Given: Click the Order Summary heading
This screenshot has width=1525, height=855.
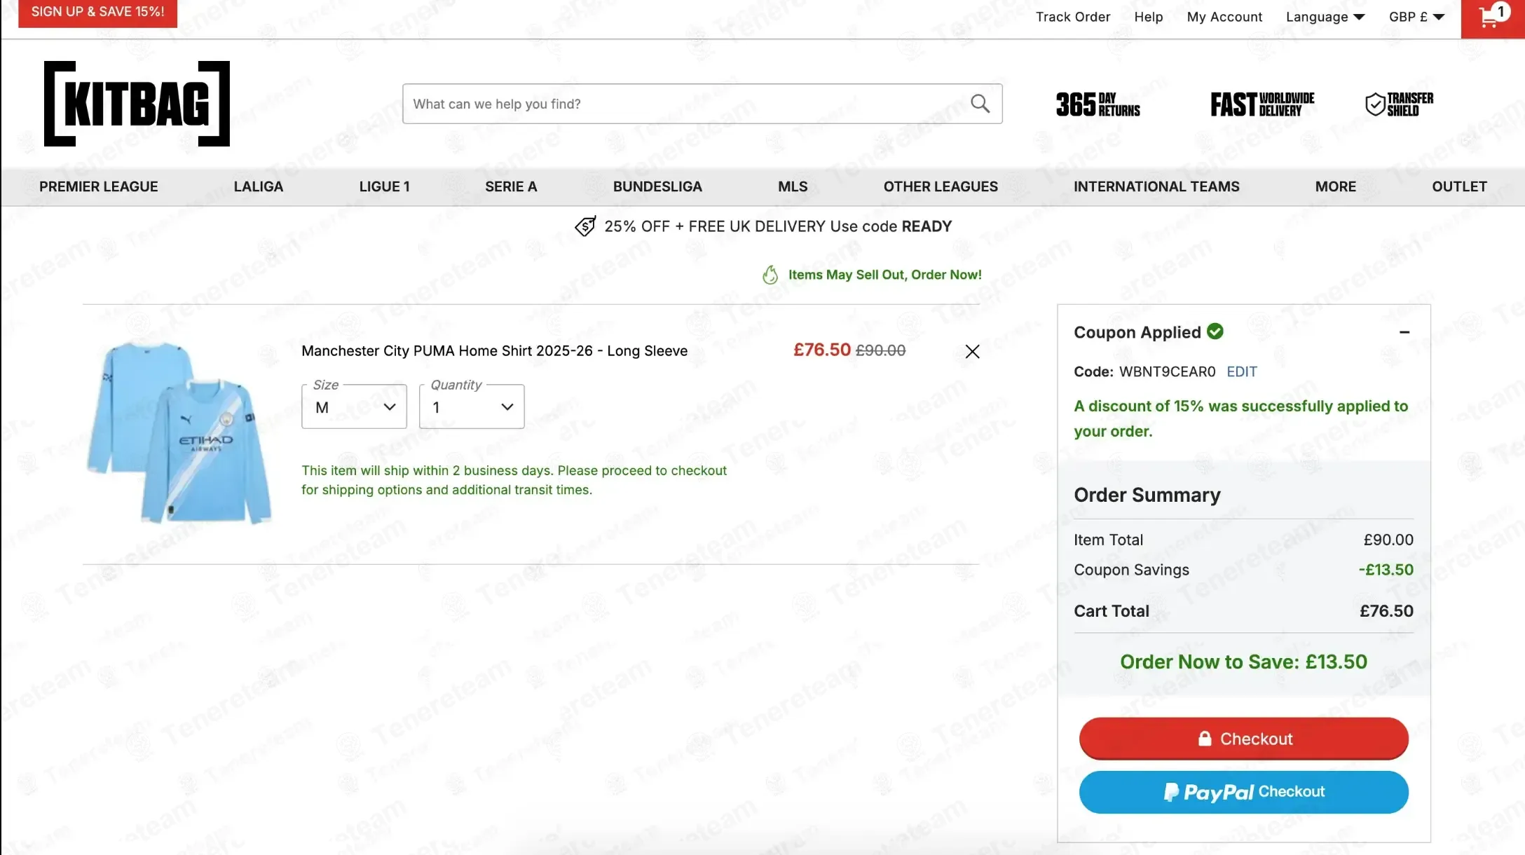Looking at the screenshot, I should point(1147,495).
